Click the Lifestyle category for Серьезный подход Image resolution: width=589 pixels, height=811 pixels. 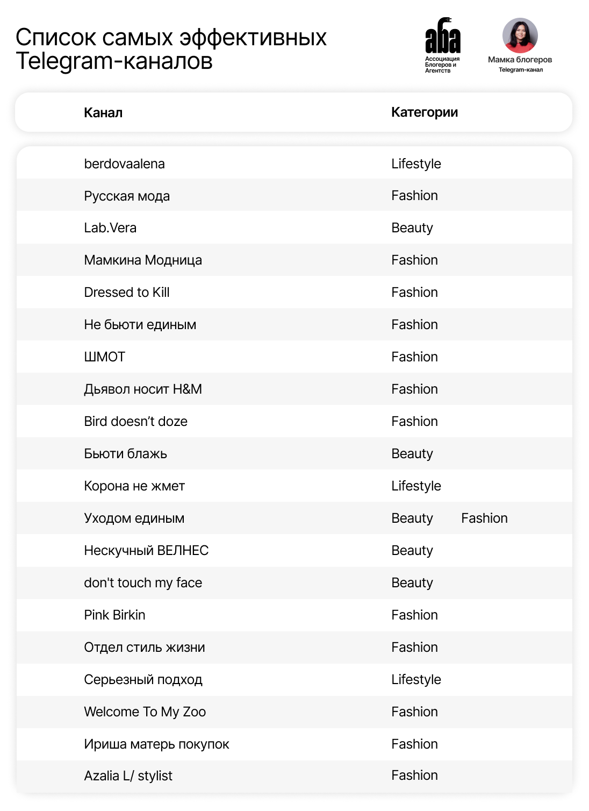(416, 680)
